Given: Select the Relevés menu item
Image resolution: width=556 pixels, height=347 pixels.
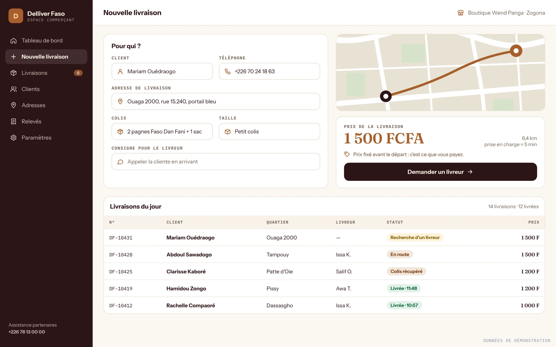Looking at the screenshot, I should (x=46, y=121).
